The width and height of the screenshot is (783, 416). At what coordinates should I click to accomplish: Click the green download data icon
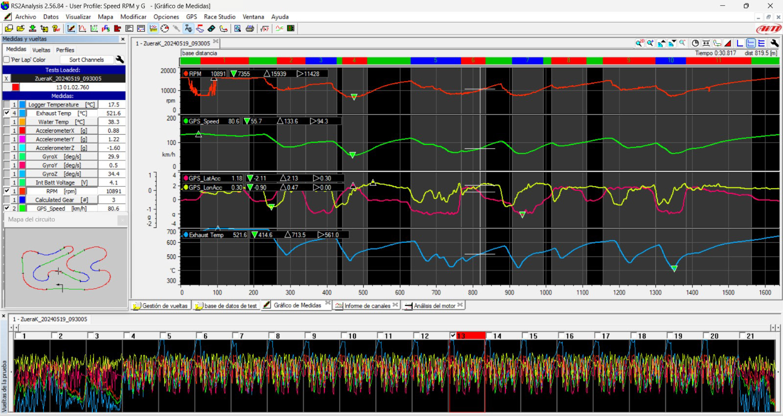point(32,28)
